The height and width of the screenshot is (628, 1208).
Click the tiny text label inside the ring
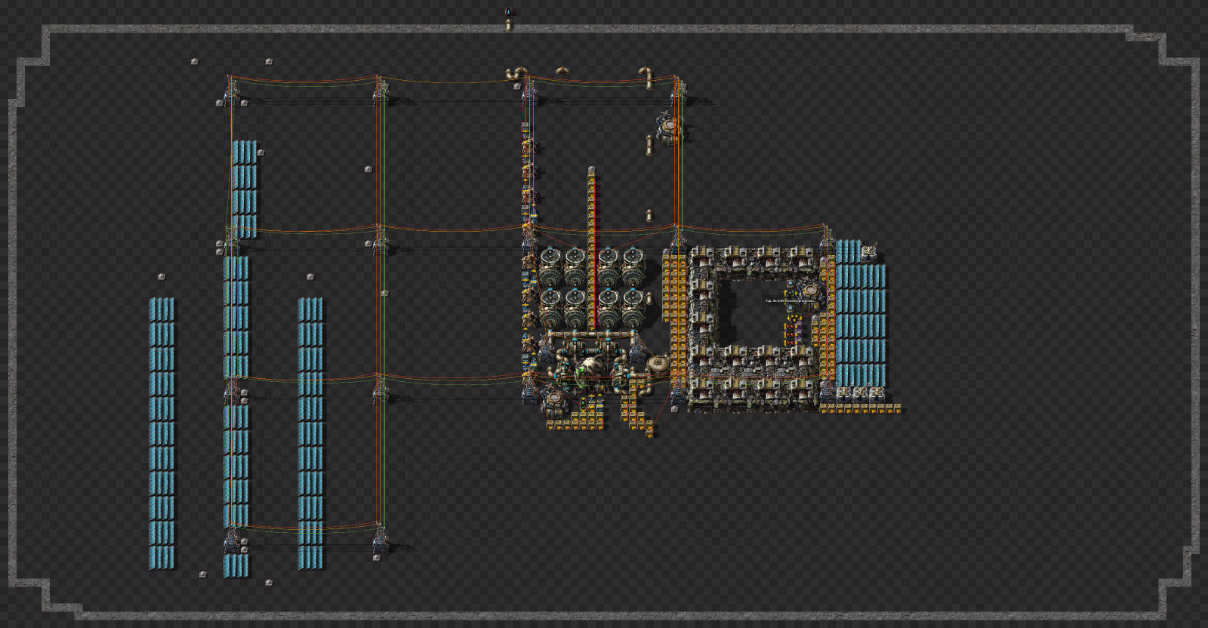(x=791, y=300)
